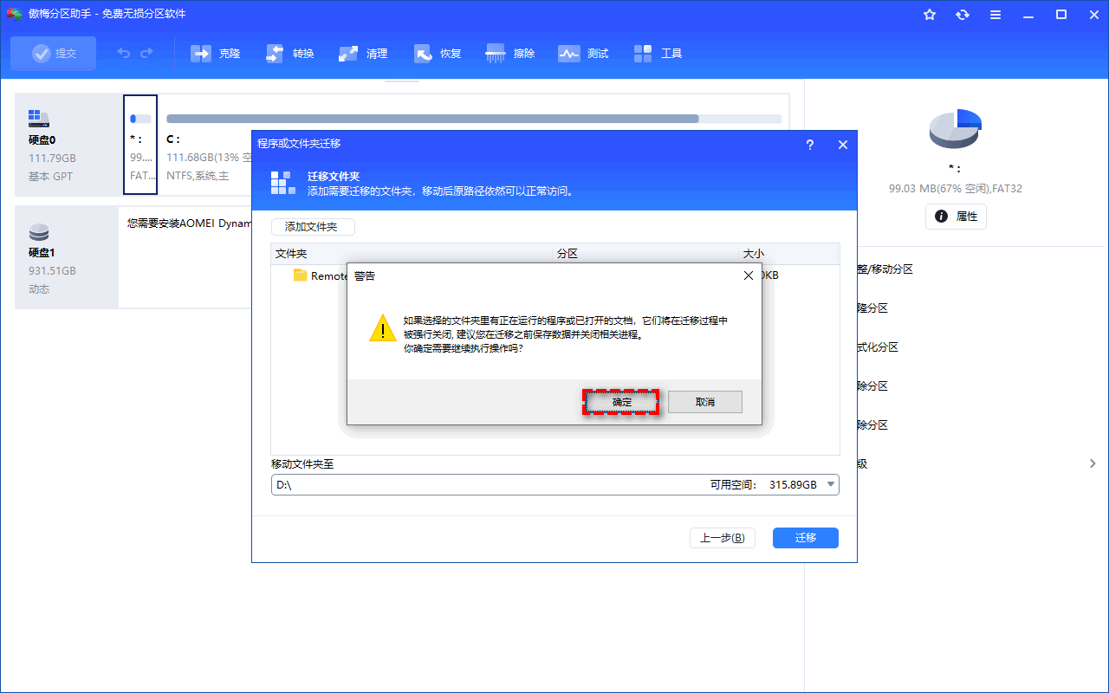Click the help question mark in migration dialog
The width and height of the screenshot is (1109, 693).
(809, 145)
